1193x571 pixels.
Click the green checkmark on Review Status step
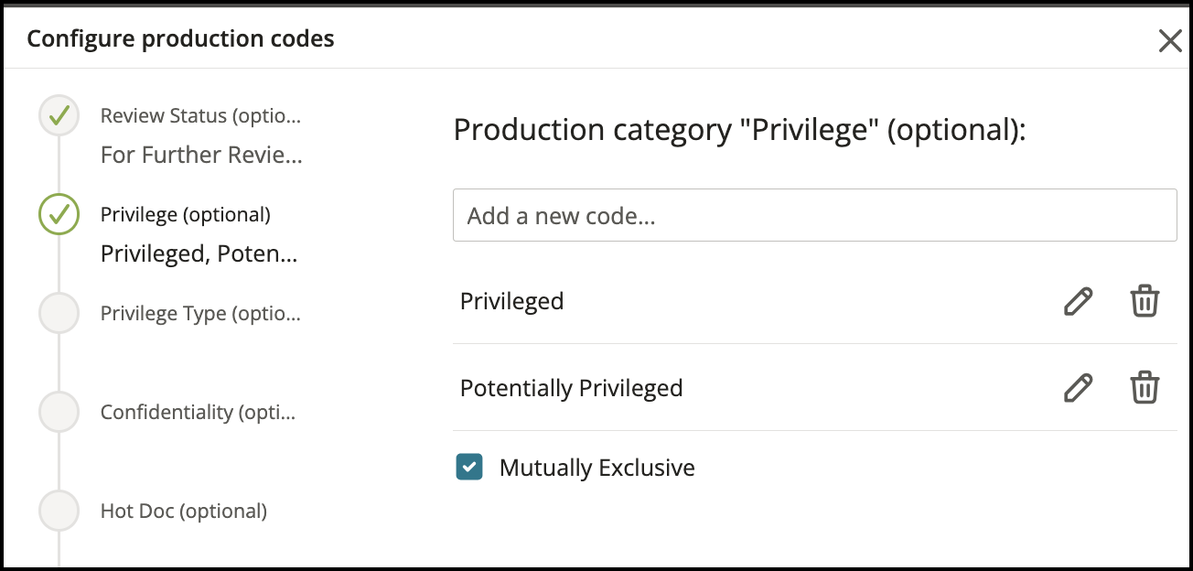(59, 116)
